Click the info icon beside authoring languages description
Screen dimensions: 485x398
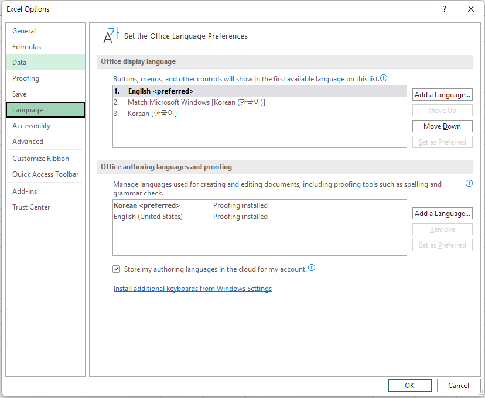469,184
